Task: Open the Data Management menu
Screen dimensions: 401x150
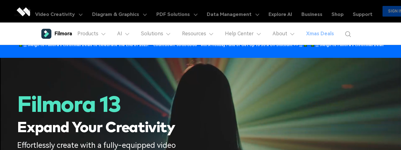Action: (x=229, y=14)
